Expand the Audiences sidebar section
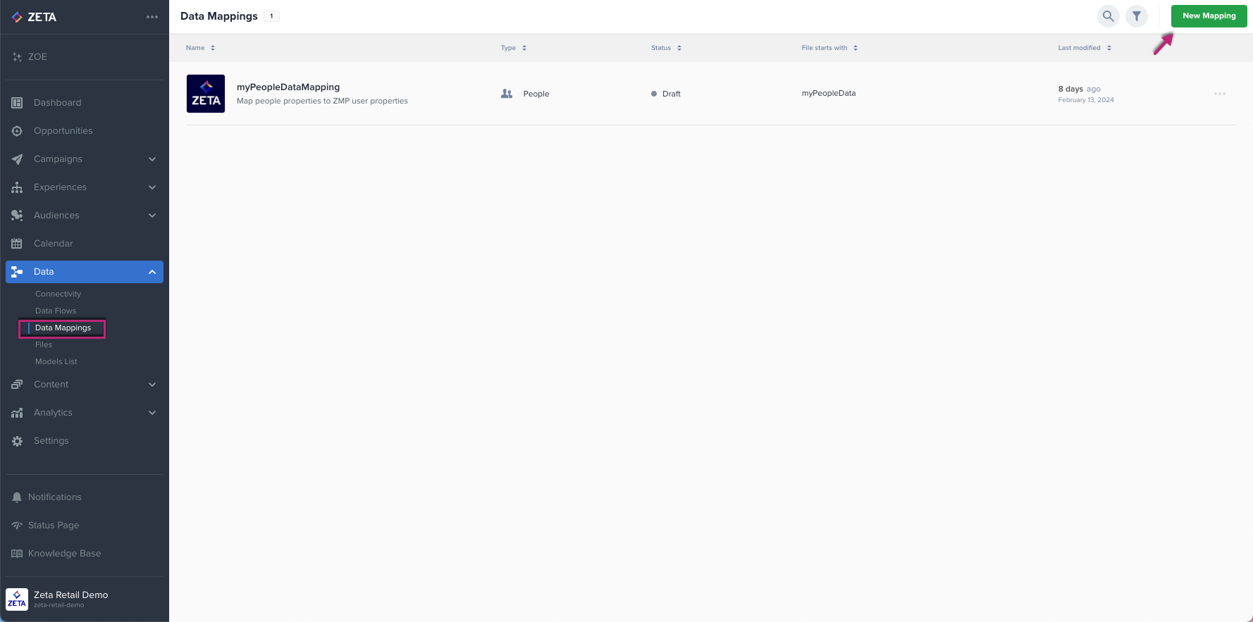Viewport: 1253px width, 622px height. [x=152, y=216]
